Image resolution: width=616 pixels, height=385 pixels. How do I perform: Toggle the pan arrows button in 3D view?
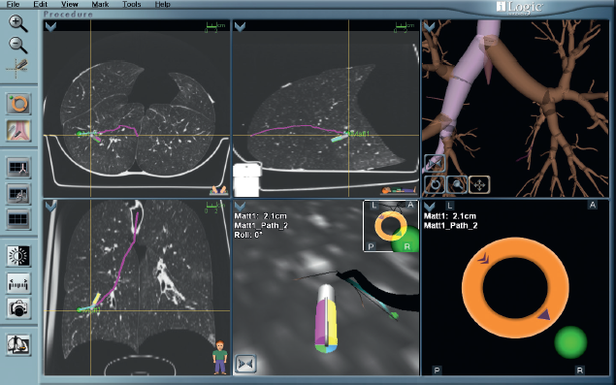(x=479, y=184)
